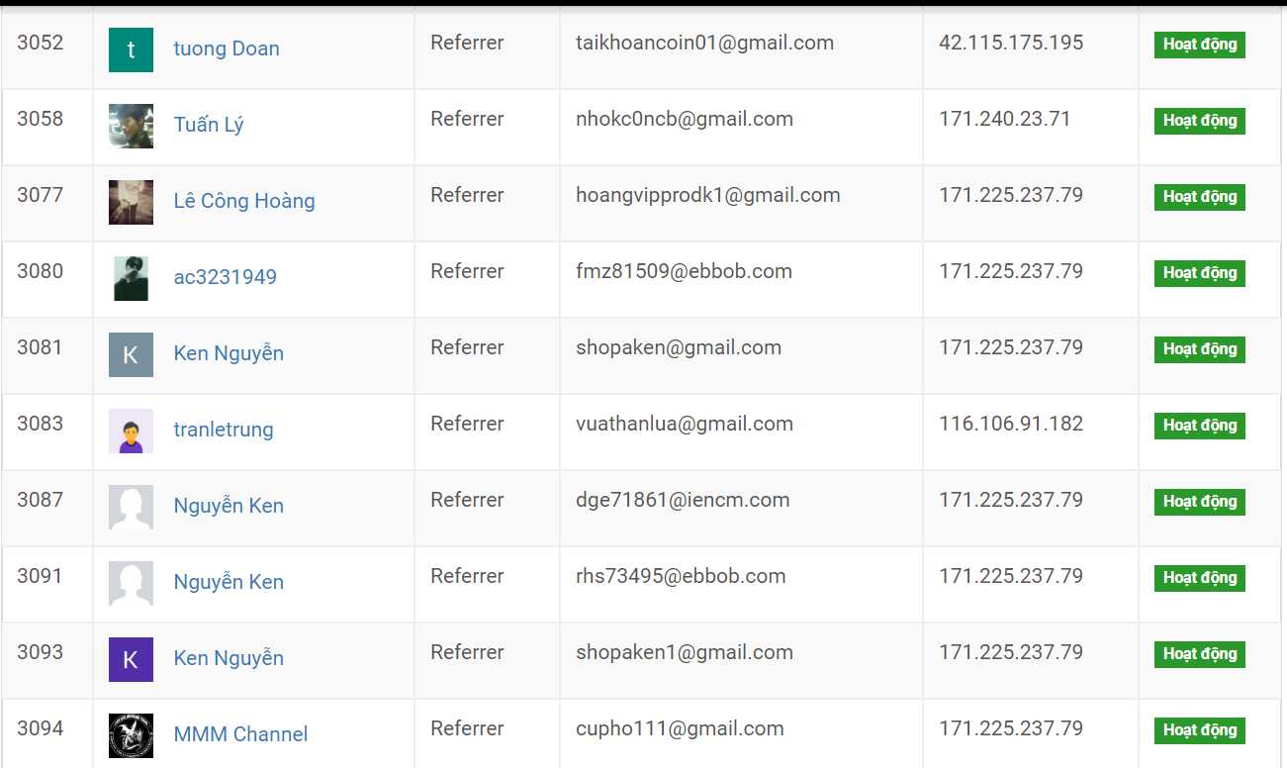The width and height of the screenshot is (1287, 768).
Task: Open the Tuấn Lý profile link
Action: [x=209, y=125]
